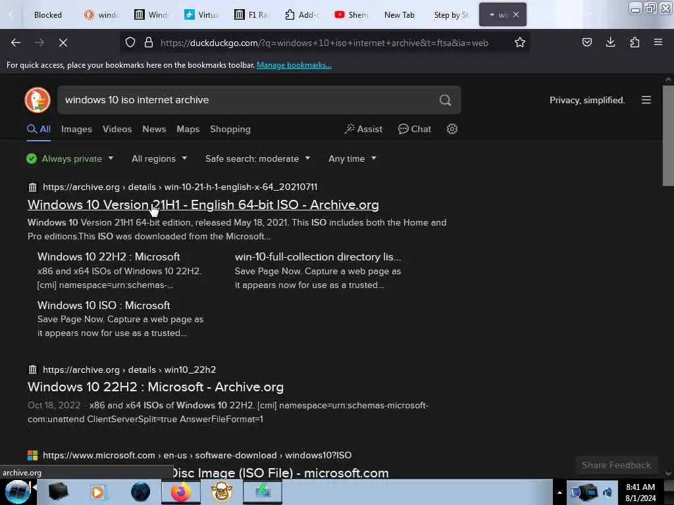This screenshot has width=674, height=505.
Task: Click the page vertical scrollbar thumb
Action: (668, 135)
